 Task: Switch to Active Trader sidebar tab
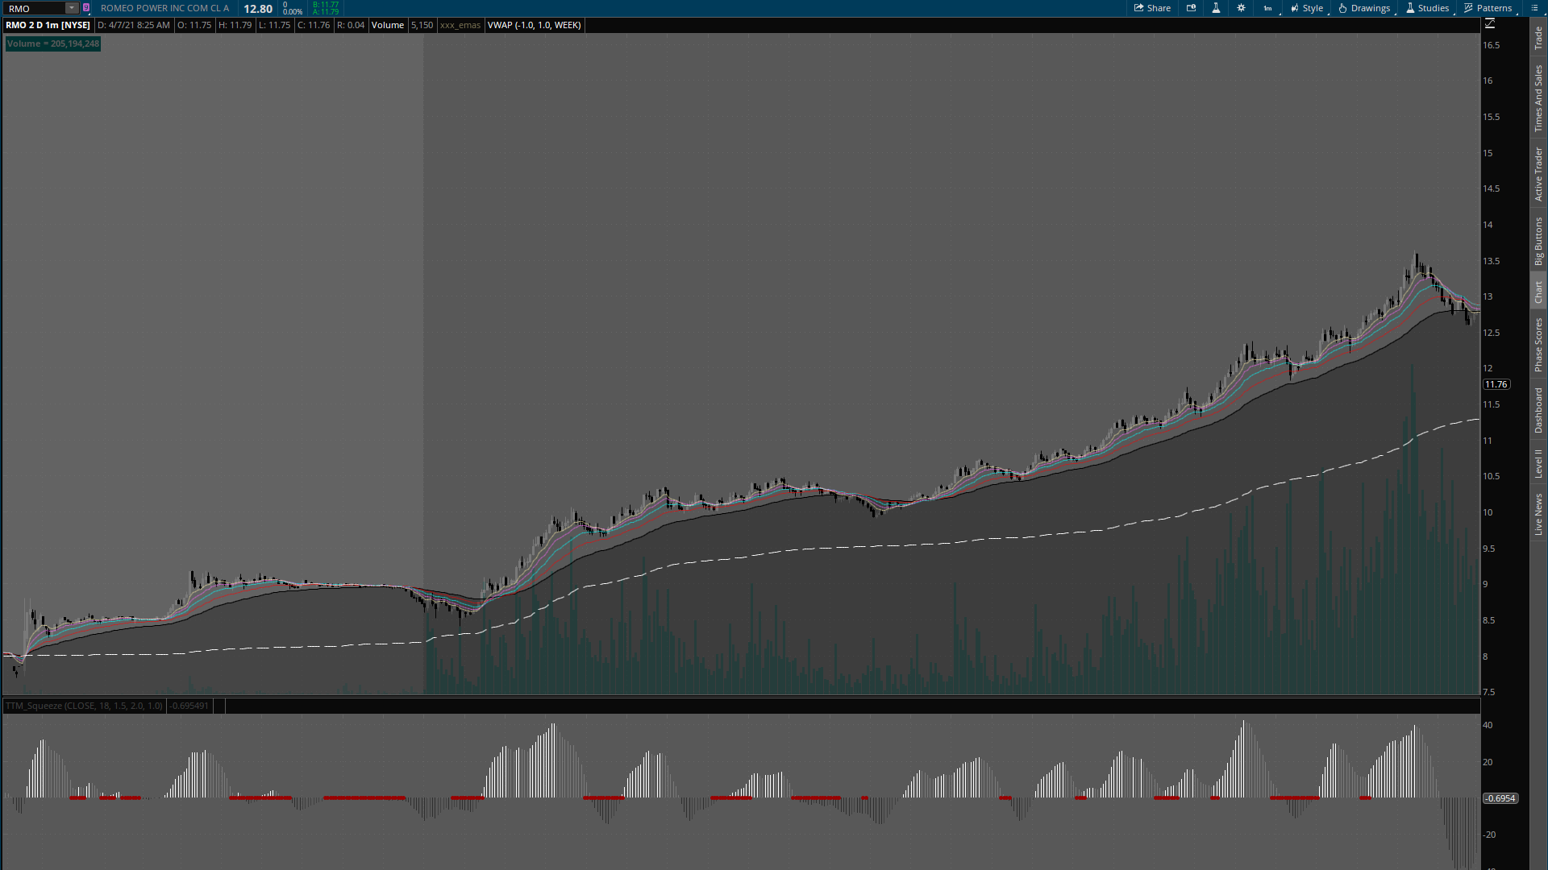point(1538,174)
